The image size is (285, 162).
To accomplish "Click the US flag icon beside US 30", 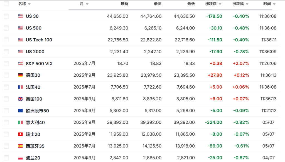I will pyautogui.click(x=20, y=16).
